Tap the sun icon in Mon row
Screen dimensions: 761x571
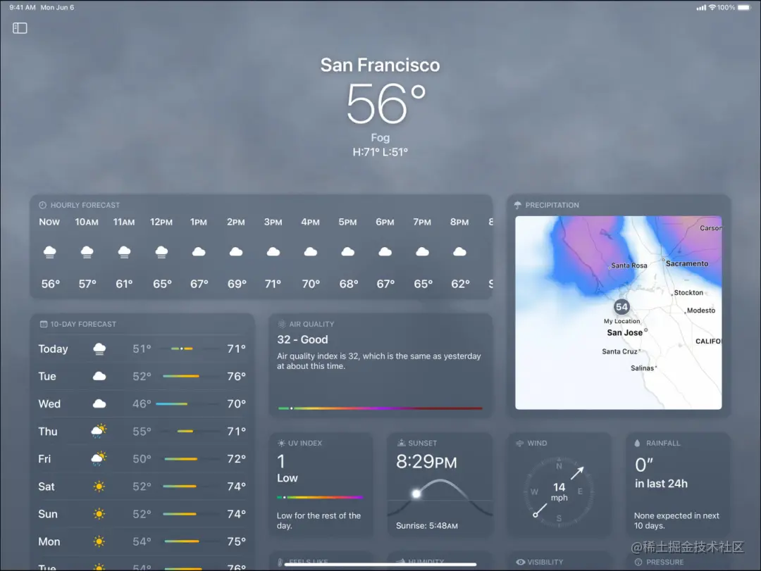(x=99, y=541)
